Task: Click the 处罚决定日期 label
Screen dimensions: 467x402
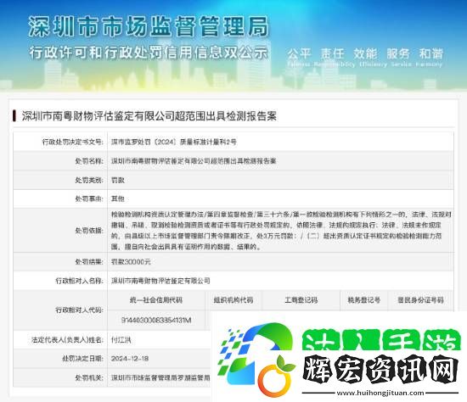Action: pos(82,359)
